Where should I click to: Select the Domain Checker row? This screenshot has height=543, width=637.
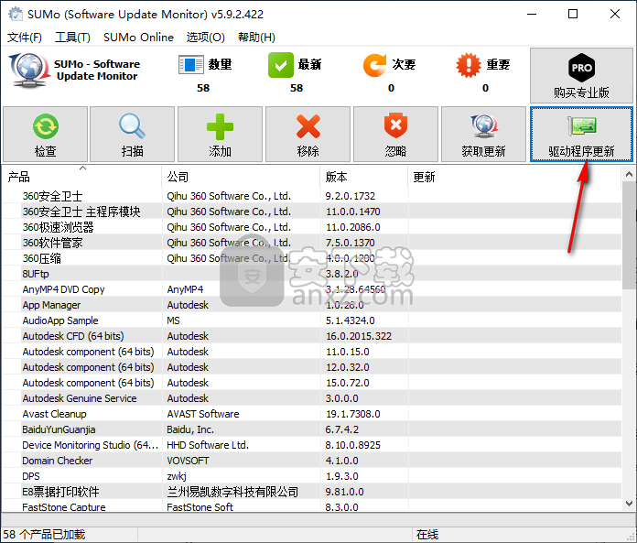click(312, 461)
